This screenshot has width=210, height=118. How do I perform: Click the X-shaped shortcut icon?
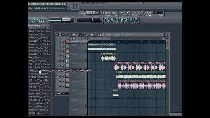pos(122,20)
